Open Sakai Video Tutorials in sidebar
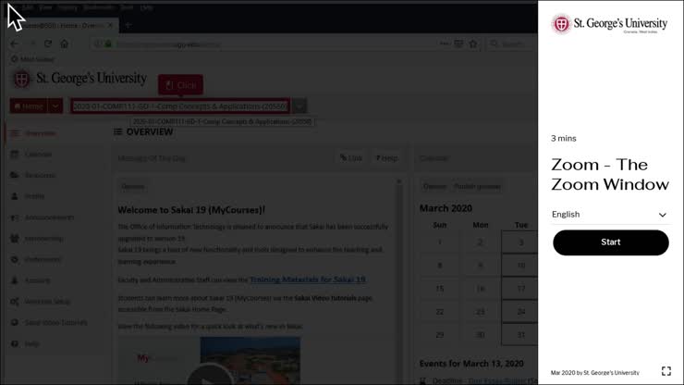Viewport: 684px width, 385px height. coord(55,322)
